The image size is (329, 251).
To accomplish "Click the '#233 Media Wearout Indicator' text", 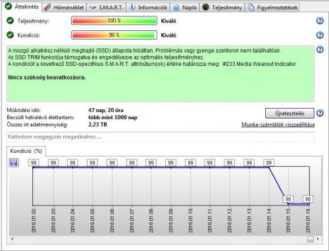I will click(x=259, y=64).
